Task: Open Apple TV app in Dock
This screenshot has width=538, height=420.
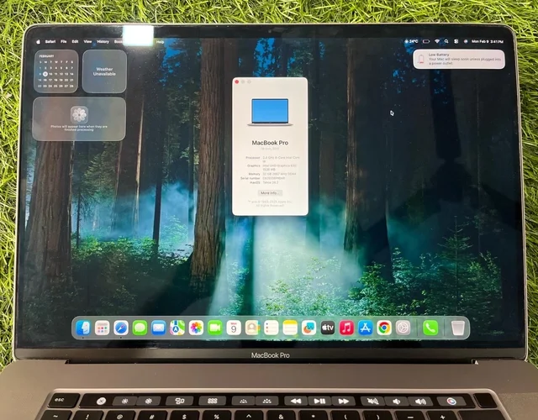Action: (328, 328)
